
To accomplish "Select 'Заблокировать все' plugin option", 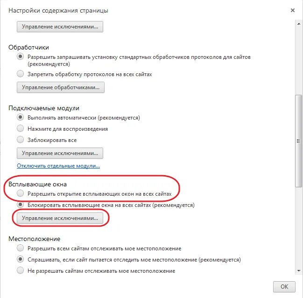I will click(20, 140).
